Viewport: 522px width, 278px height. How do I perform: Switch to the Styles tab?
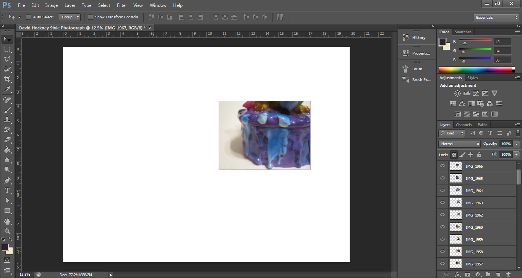(x=472, y=78)
